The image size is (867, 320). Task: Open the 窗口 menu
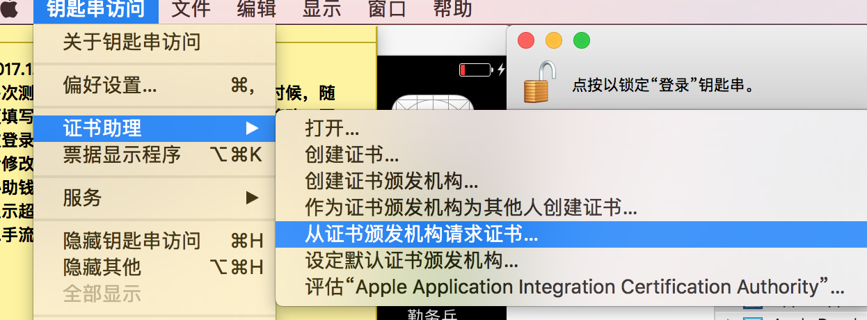[387, 9]
